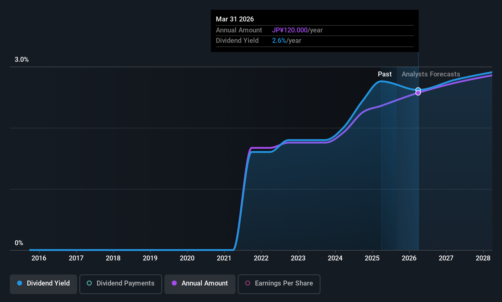Viewport: 502px width, 302px height.
Task: Click the 3.0% y-axis label
Action: click(22, 60)
